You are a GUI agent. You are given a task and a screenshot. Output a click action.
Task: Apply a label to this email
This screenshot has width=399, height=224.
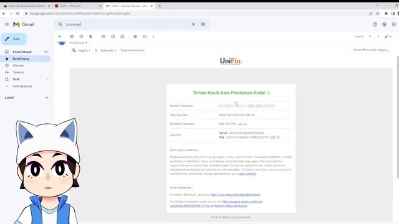tap(145, 36)
